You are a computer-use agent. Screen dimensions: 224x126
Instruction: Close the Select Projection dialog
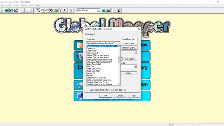[139, 29]
